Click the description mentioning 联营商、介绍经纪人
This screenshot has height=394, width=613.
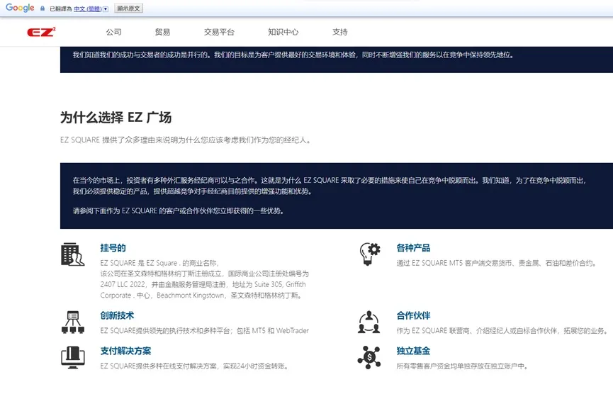coord(502,331)
